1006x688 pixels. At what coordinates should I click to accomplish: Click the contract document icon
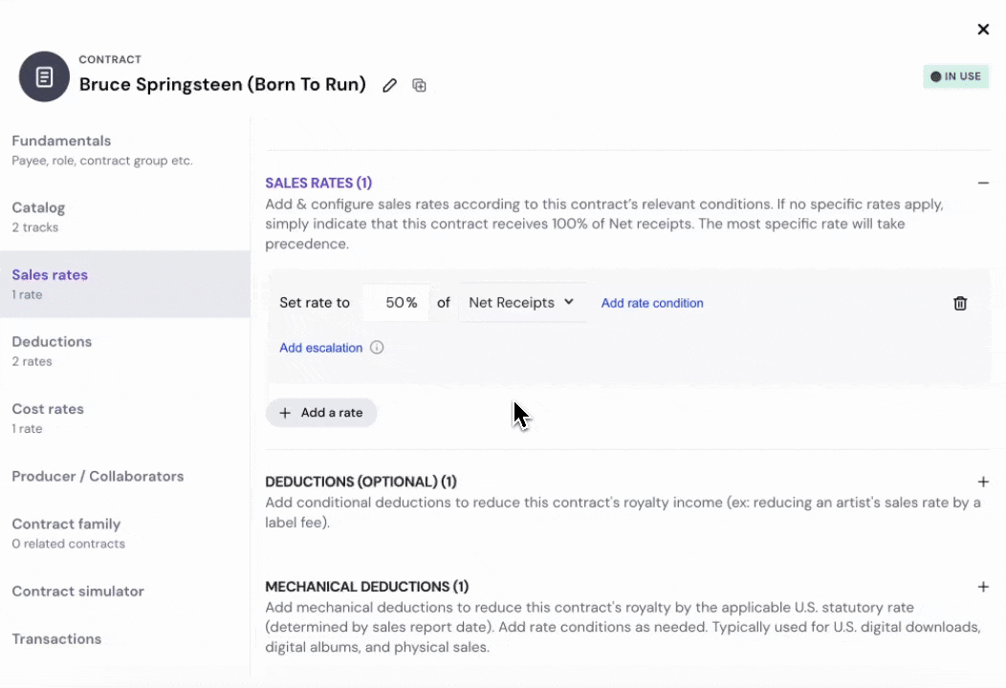pyautogui.click(x=44, y=77)
